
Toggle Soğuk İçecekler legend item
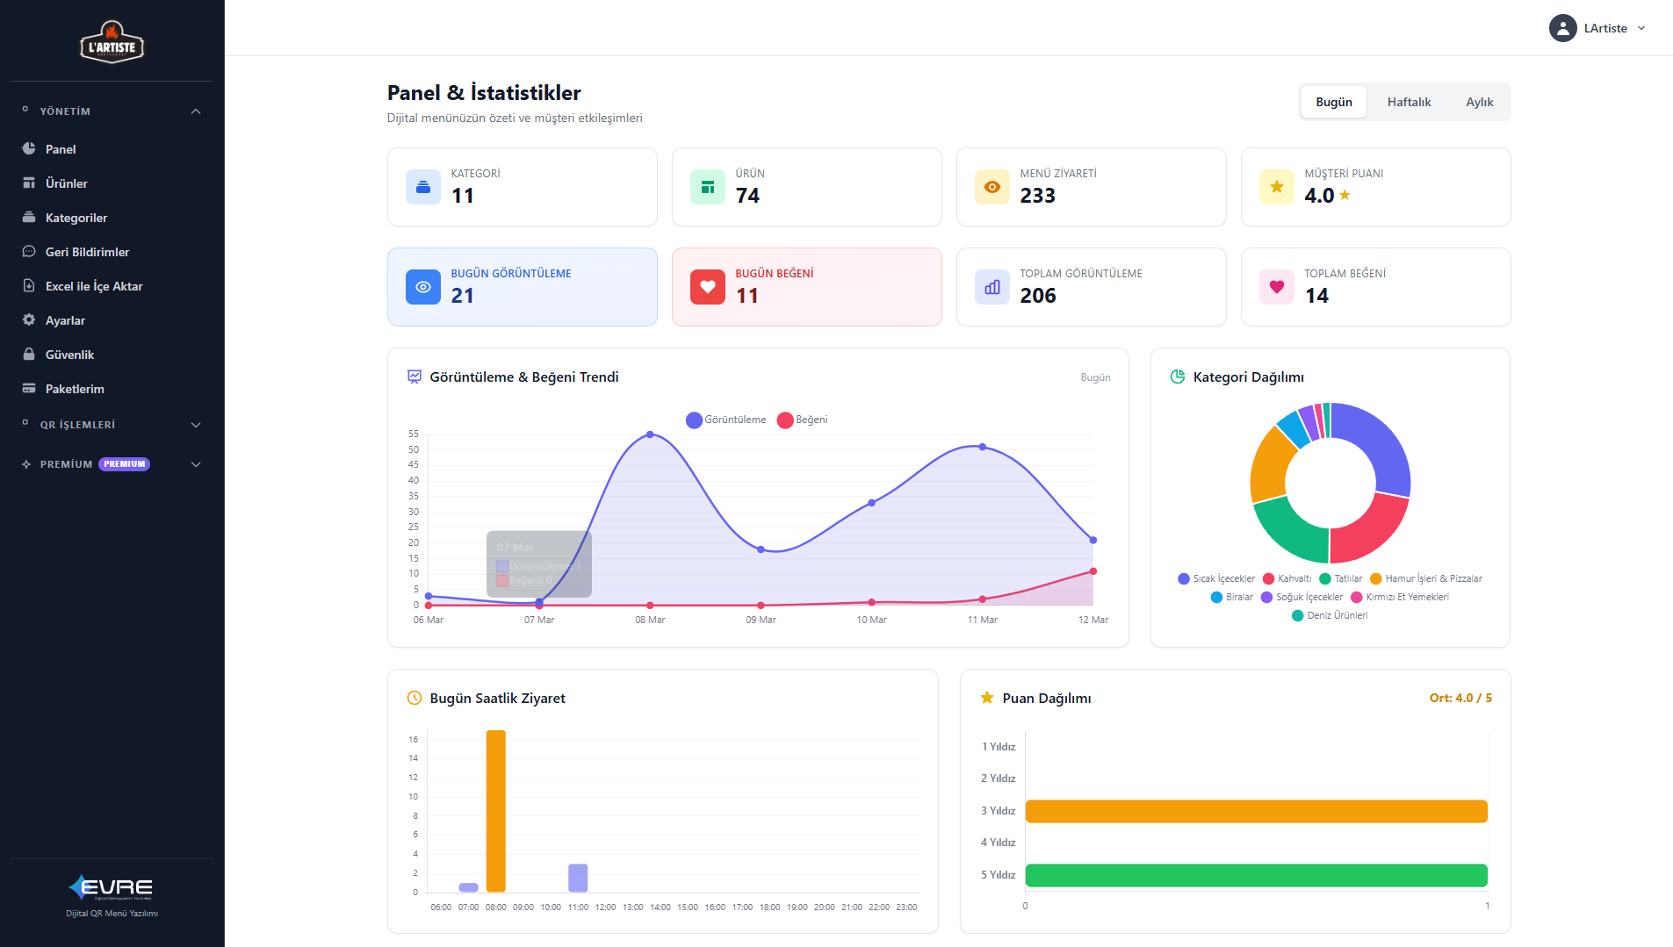[x=1302, y=597]
